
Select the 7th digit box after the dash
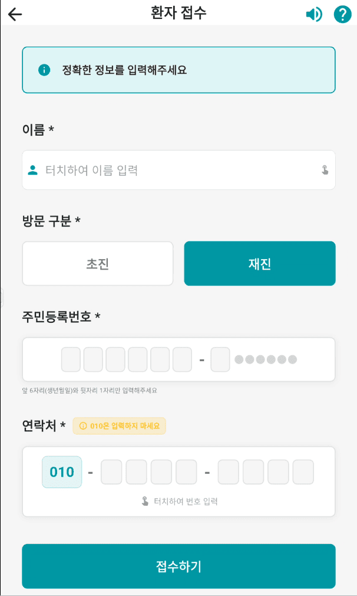click(x=220, y=359)
